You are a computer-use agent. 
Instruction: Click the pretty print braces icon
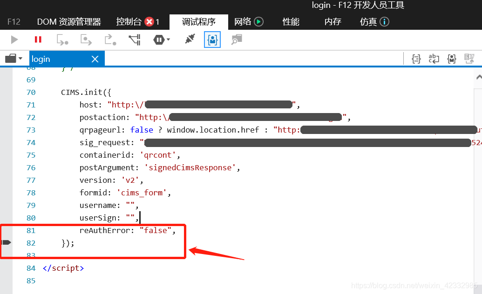(x=416, y=59)
